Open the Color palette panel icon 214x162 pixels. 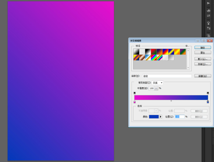(208, 10)
